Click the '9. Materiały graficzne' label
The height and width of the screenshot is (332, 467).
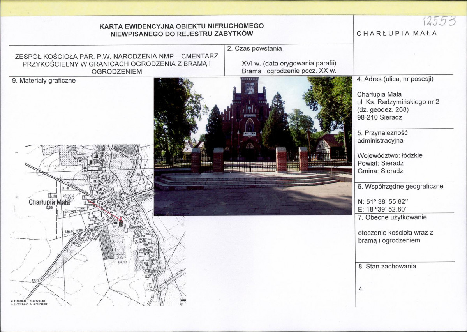point(44,81)
